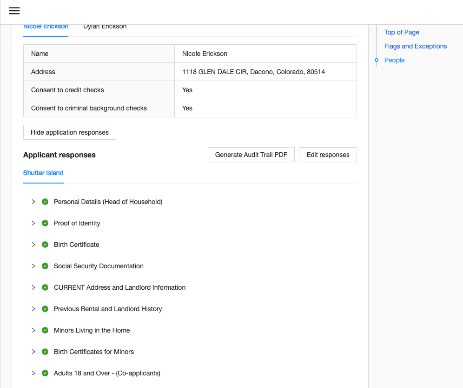Click Hide application responses button
The height and width of the screenshot is (388, 463).
(x=70, y=132)
